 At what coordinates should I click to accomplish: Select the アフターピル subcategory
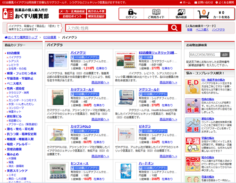pos(23,124)
